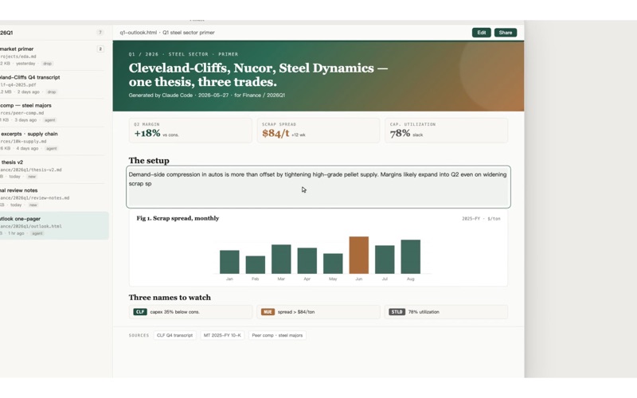Viewport: 637px width, 398px height.
Task: Open Peer comp · steel majors source chip
Action: click(277, 335)
